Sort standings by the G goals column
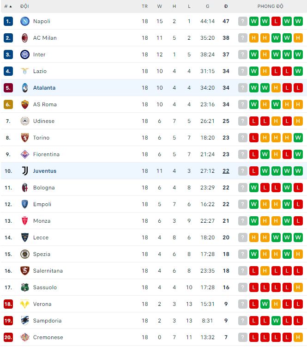 (x=207, y=6)
